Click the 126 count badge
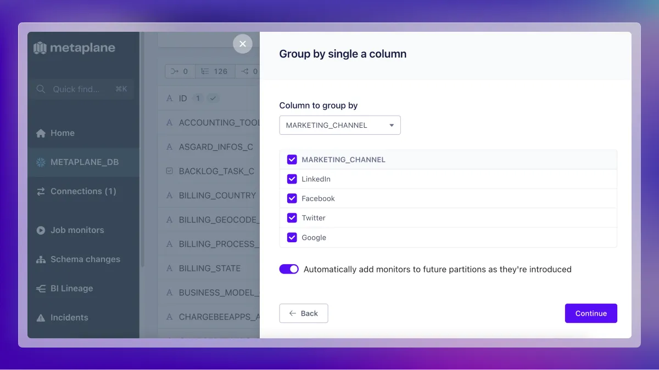The width and height of the screenshot is (659, 370). point(215,71)
